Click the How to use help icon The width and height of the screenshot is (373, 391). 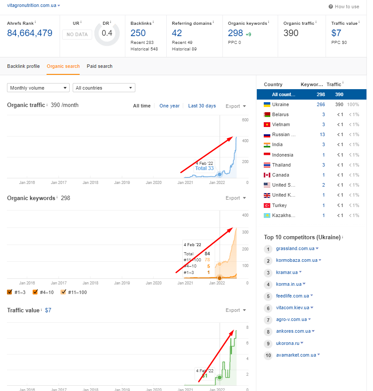[x=331, y=7]
